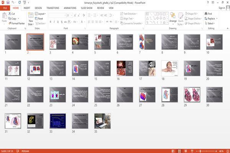
Task: Open the Align Text dropdown
Action: coord(127,18)
